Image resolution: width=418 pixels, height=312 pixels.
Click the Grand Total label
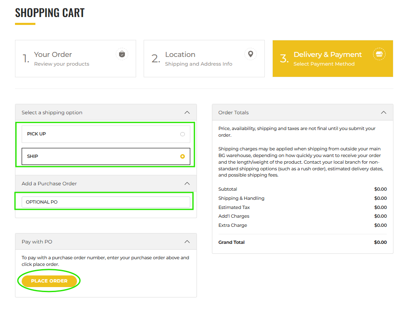tap(231, 242)
